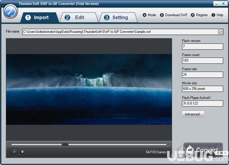
Task: Browse for SWF file with folder icon
Action: coord(220,32)
